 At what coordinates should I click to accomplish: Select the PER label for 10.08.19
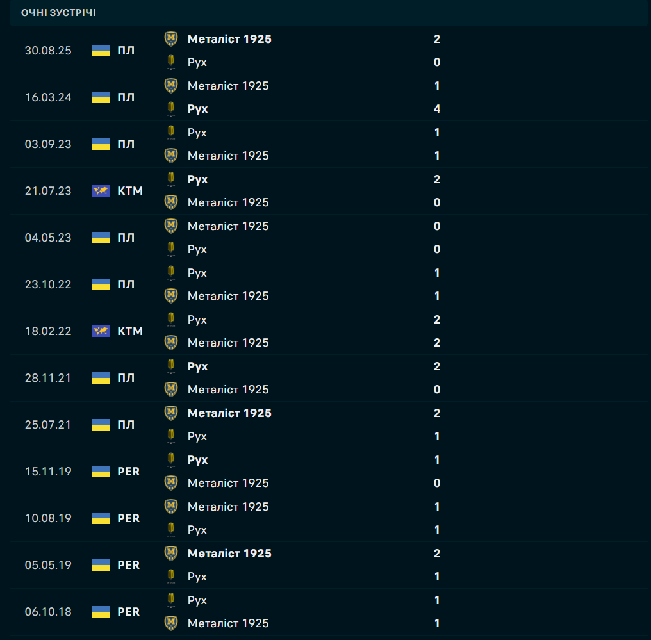click(x=128, y=518)
